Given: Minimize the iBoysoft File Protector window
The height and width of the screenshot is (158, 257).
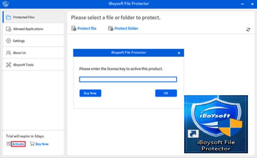Looking at the screenshot, I should click(x=242, y=4).
